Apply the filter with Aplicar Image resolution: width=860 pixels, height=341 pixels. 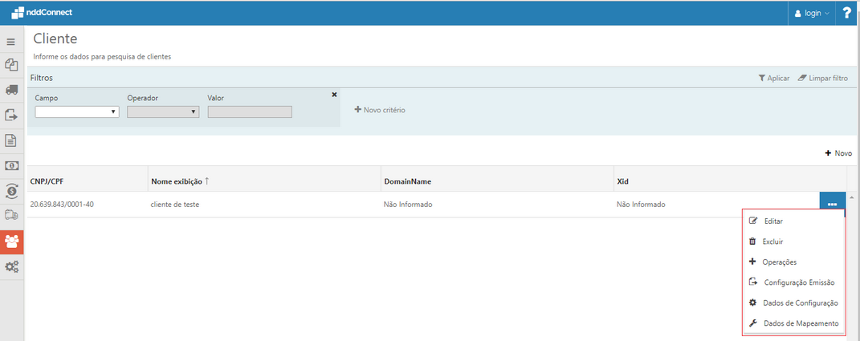coord(774,79)
